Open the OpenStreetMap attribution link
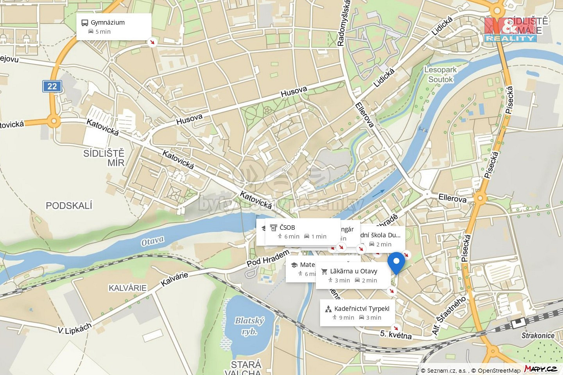The image size is (563, 375). point(499,370)
